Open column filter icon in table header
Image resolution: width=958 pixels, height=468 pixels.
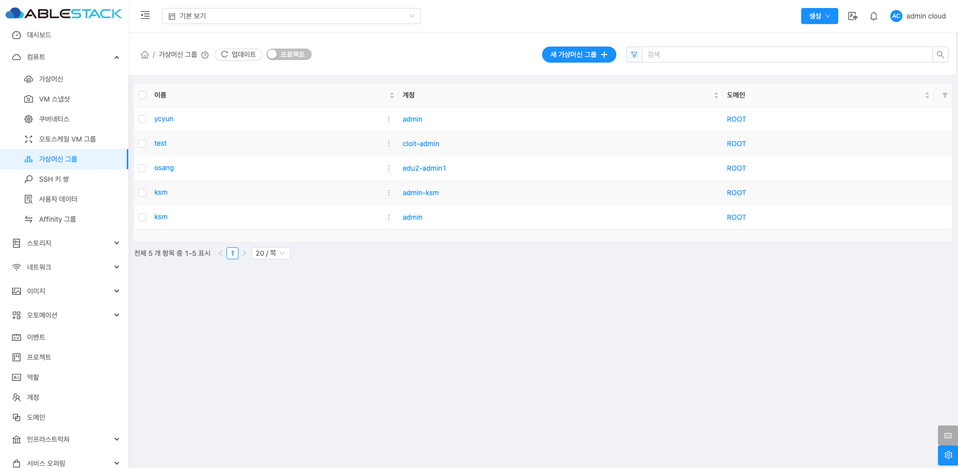point(945,95)
